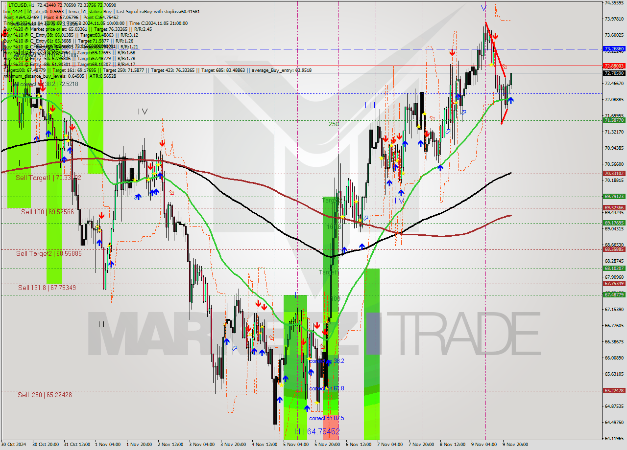Select the '31 Oct 12:00' time label
The width and height of the screenshot is (627, 450).
[77, 445]
